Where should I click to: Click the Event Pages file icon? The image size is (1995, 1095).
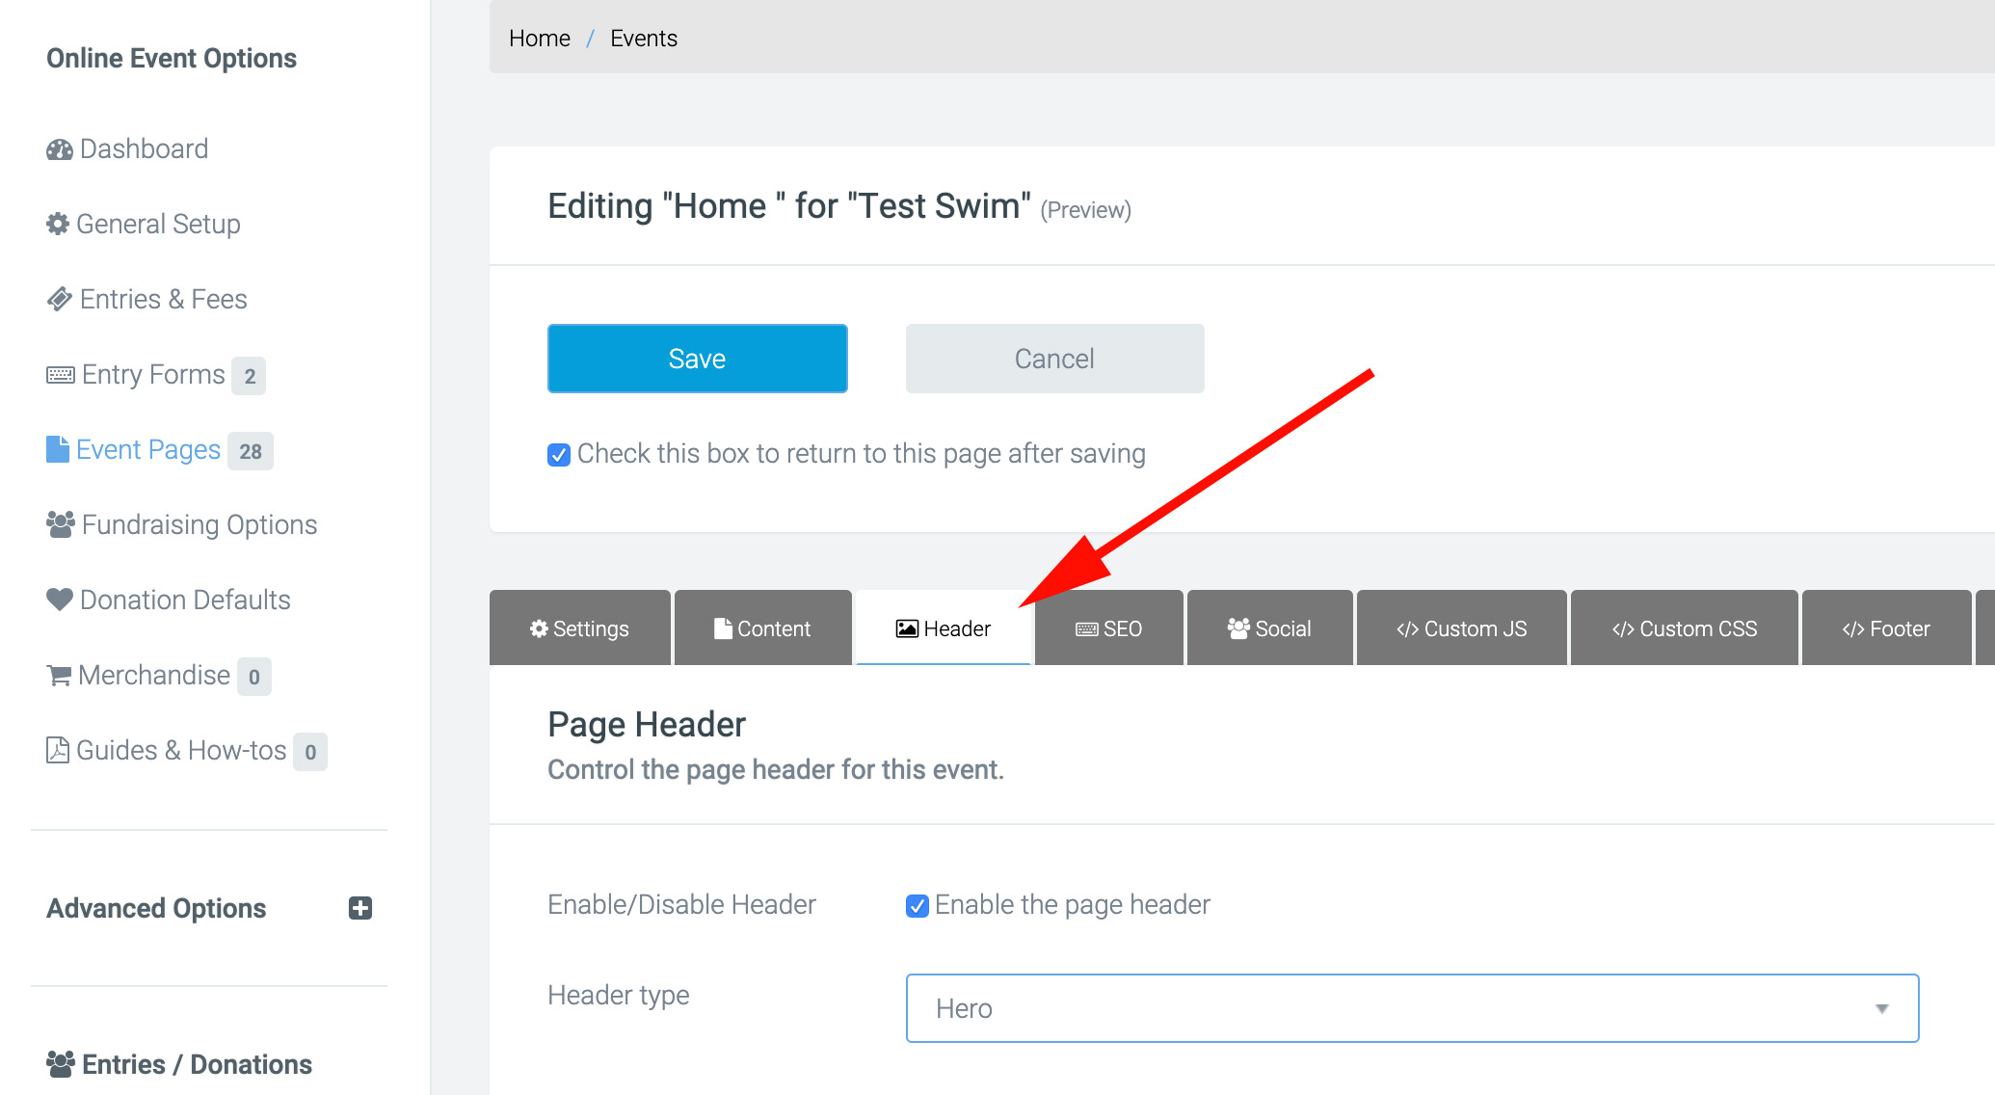point(58,449)
